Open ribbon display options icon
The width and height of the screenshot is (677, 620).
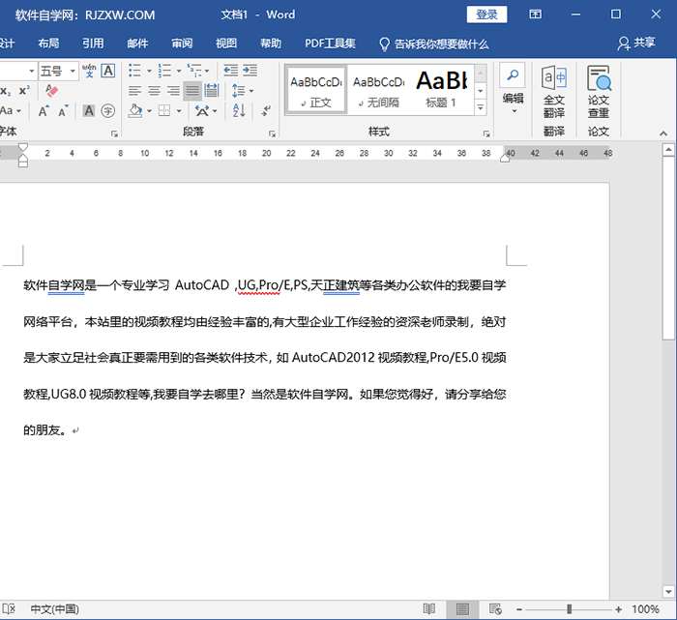[x=536, y=15]
